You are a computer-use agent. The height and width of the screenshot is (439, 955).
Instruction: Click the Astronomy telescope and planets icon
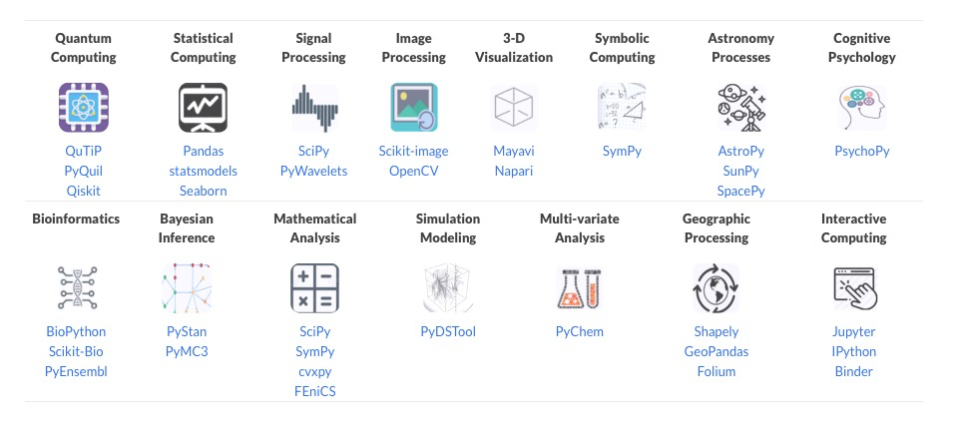coord(740,108)
